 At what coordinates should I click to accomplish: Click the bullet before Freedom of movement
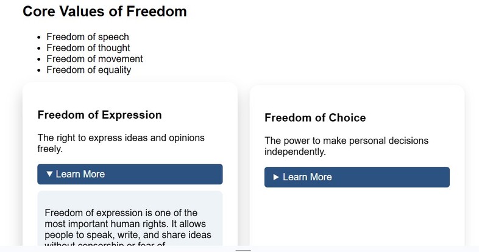[x=39, y=59]
